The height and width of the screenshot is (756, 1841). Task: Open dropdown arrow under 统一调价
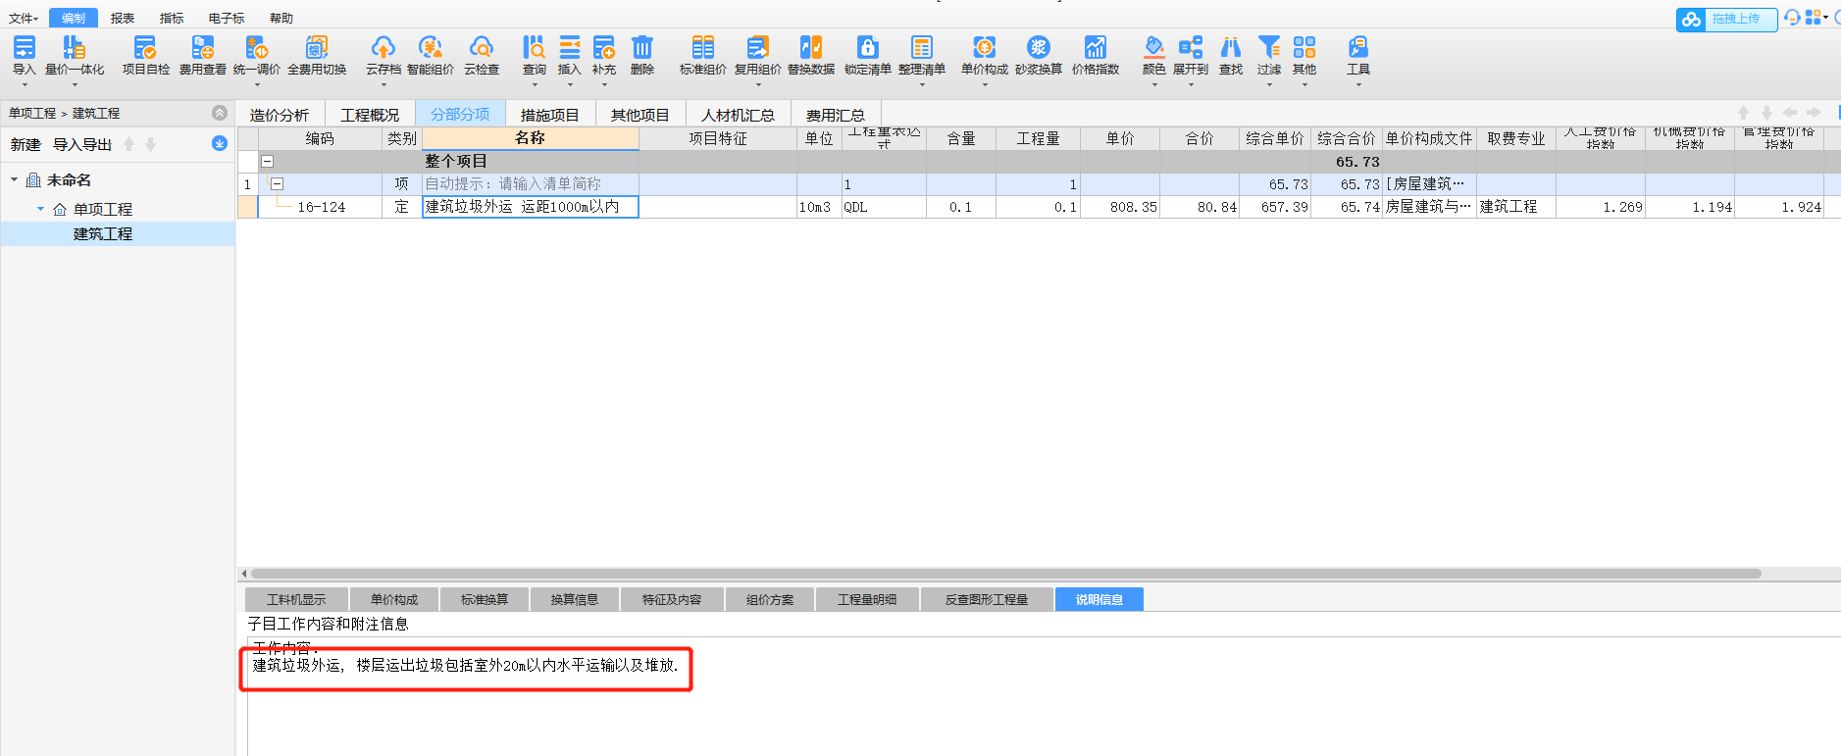coord(256,84)
